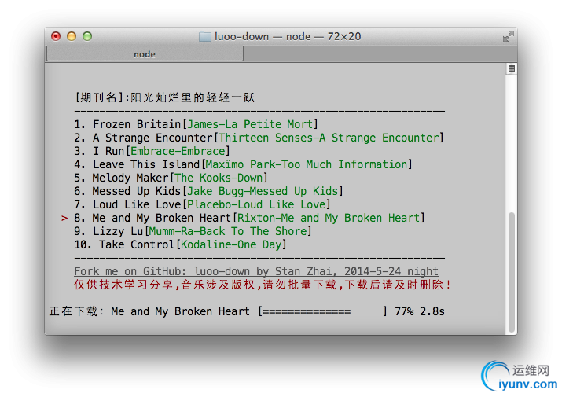Click the red close window button
Image resolution: width=562 pixels, height=397 pixels.
(56, 36)
